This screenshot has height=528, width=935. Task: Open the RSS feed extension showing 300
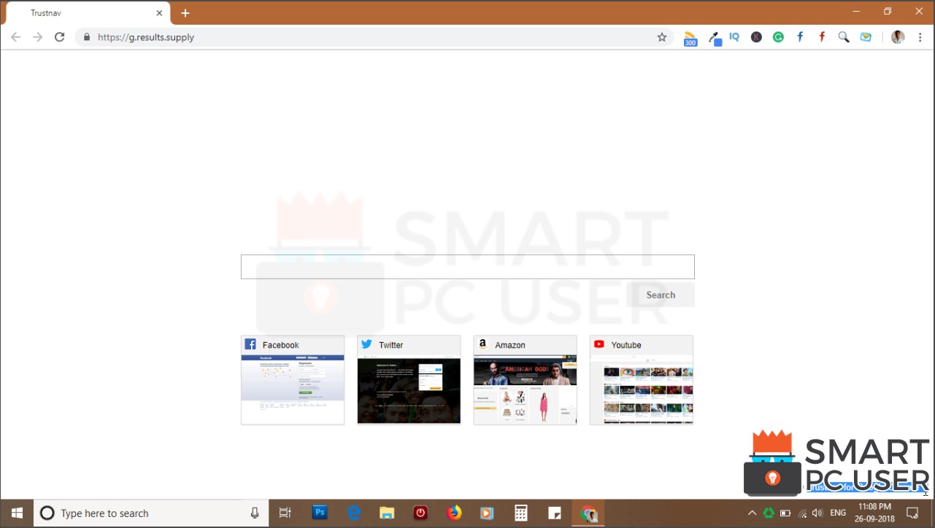(x=690, y=38)
